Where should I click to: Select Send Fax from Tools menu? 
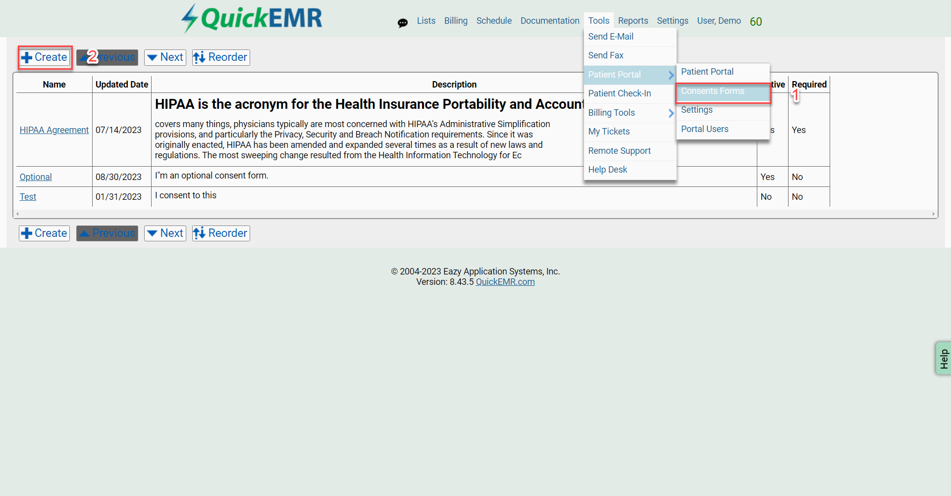coord(630,56)
